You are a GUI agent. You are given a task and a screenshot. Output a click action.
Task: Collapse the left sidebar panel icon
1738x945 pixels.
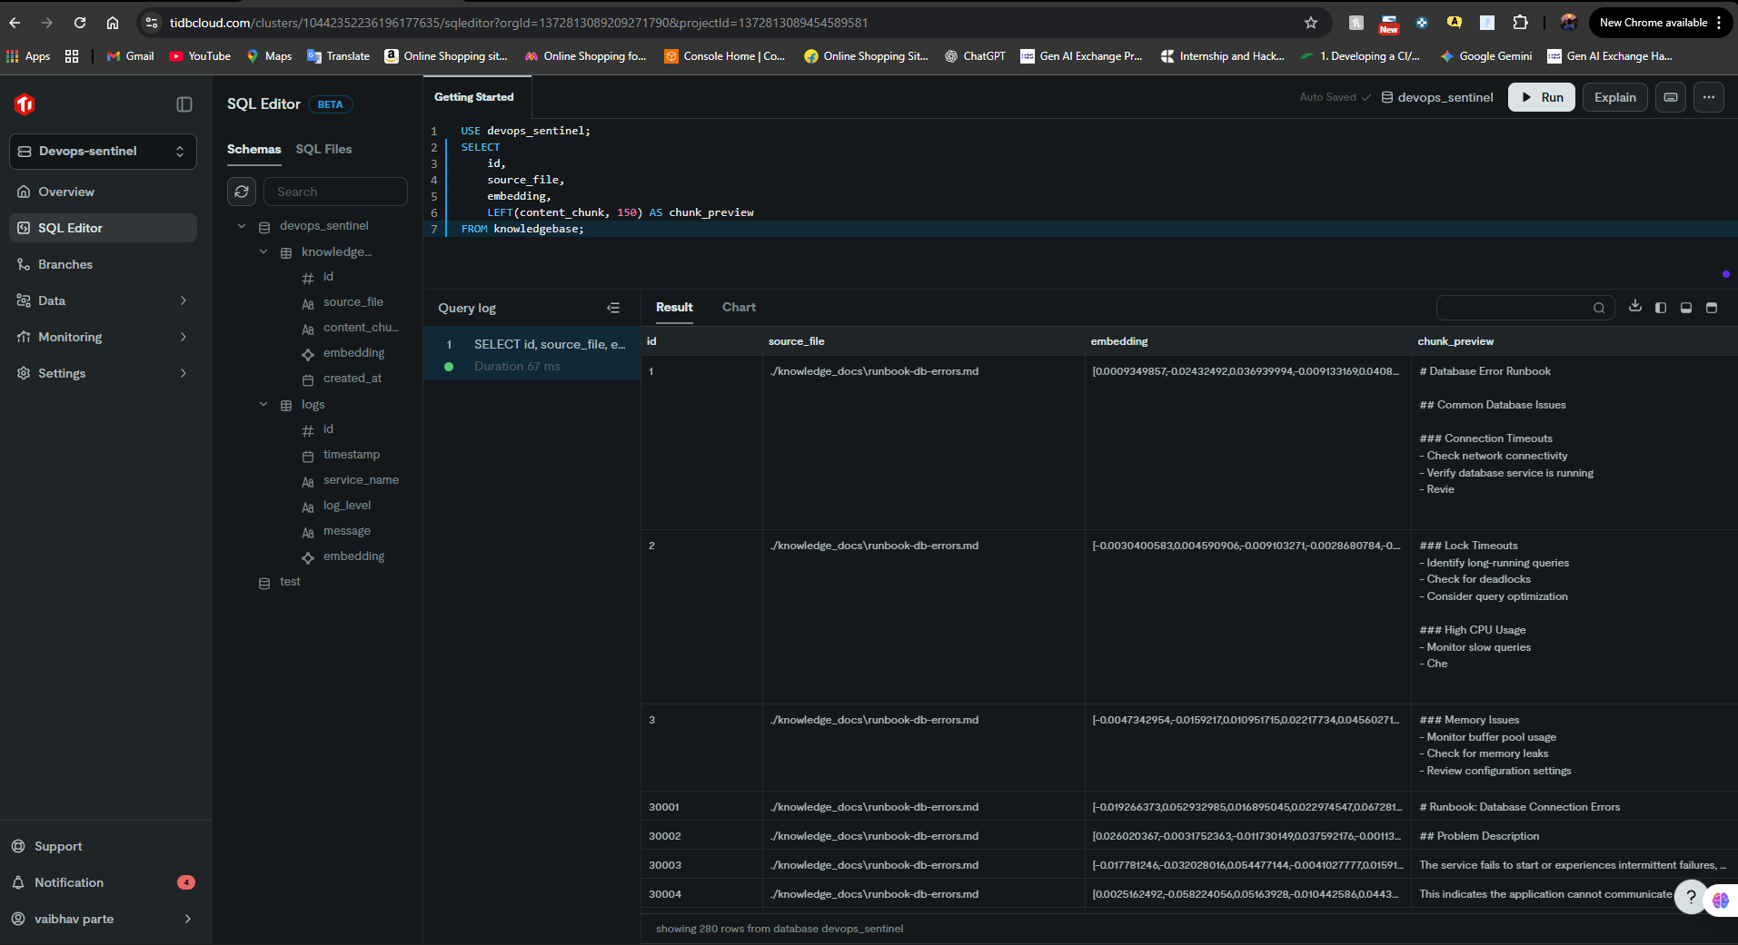tap(184, 104)
